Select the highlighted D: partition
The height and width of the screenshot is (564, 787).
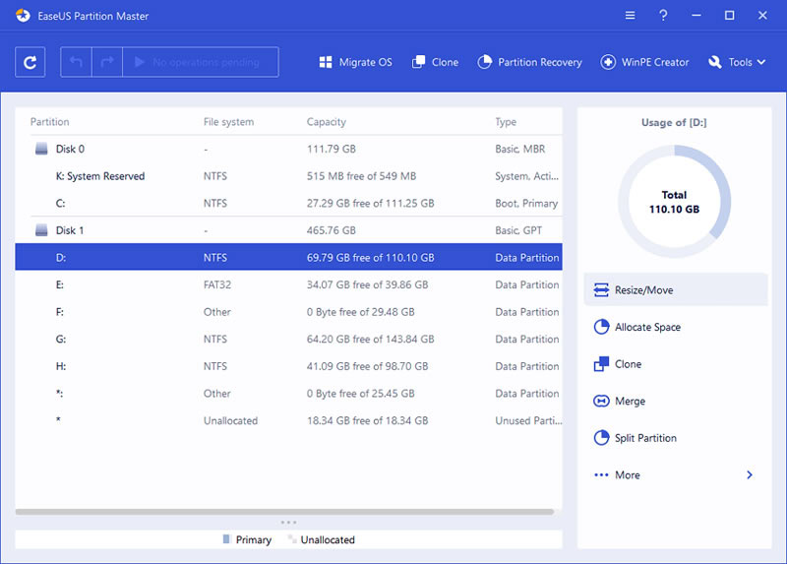click(288, 257)
